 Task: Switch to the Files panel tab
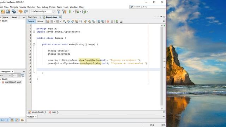tap(6, 17)
